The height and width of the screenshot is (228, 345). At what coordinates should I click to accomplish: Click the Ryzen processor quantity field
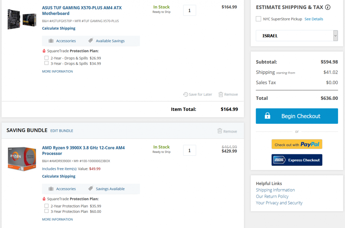pos(189,150)
